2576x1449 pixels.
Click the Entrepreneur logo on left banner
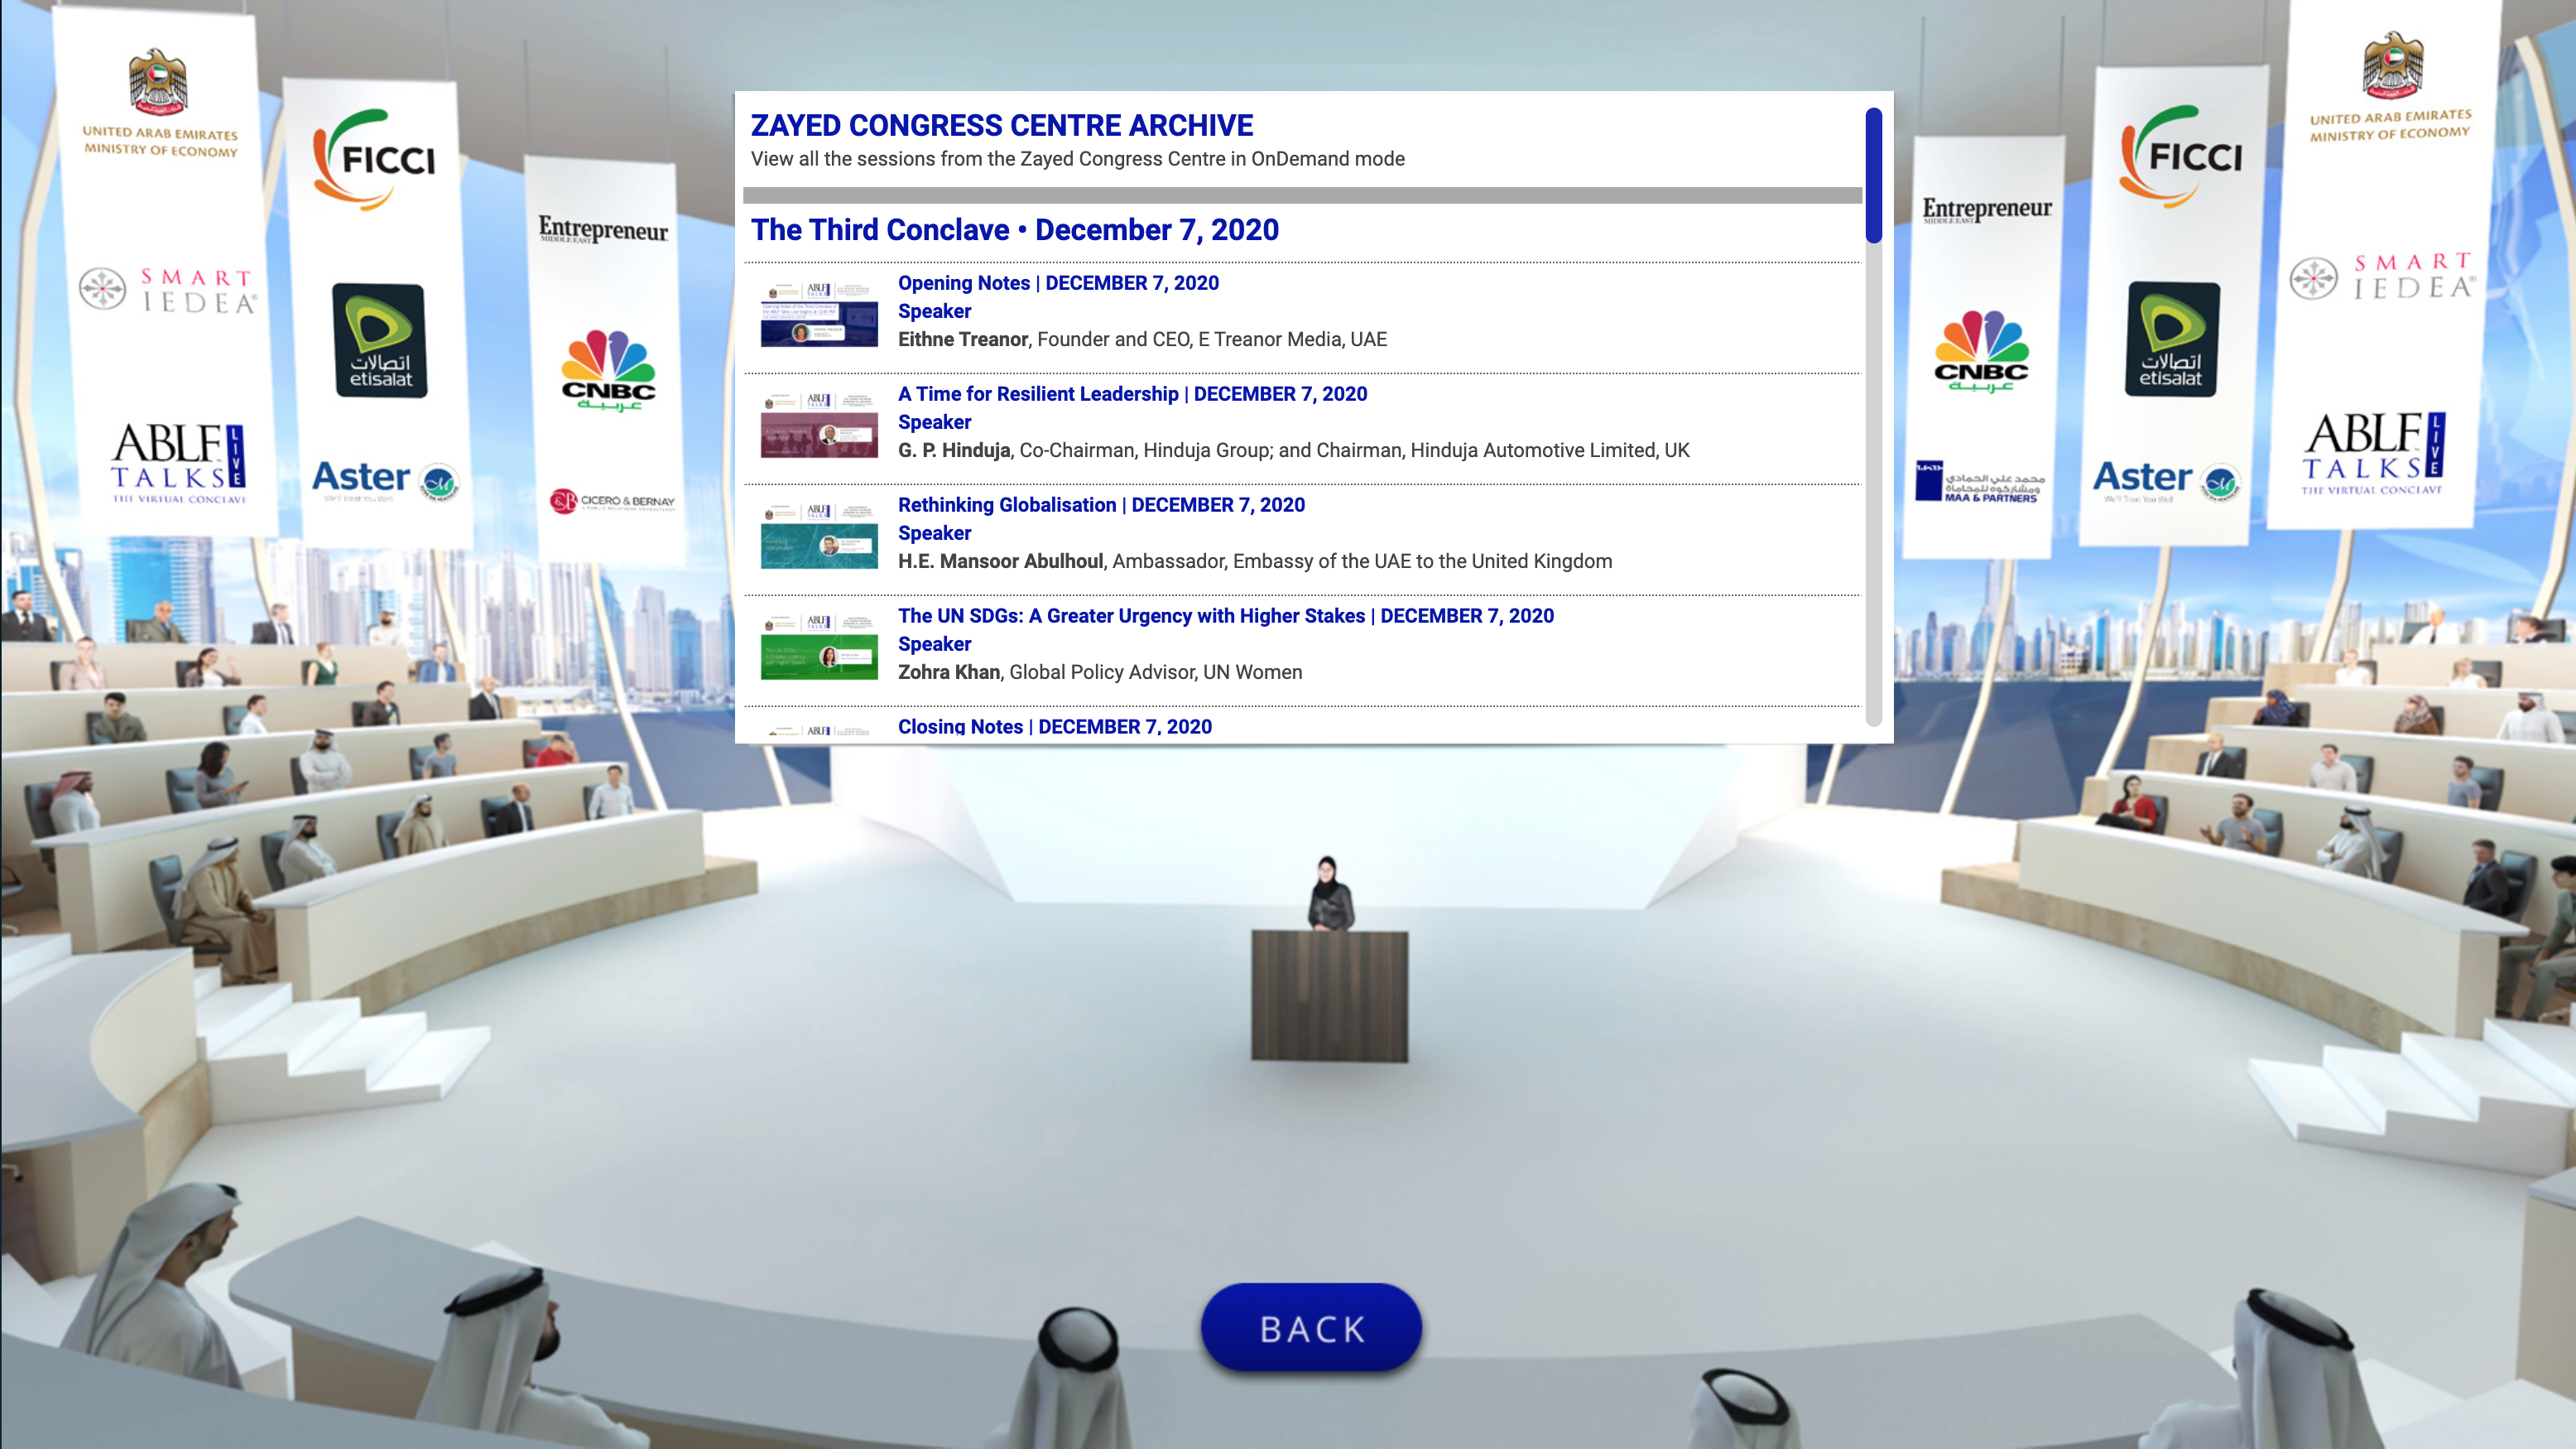tap(603, 230)
